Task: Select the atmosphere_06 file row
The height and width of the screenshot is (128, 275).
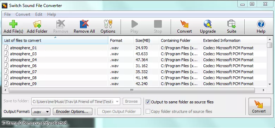Action: [135, 66]
